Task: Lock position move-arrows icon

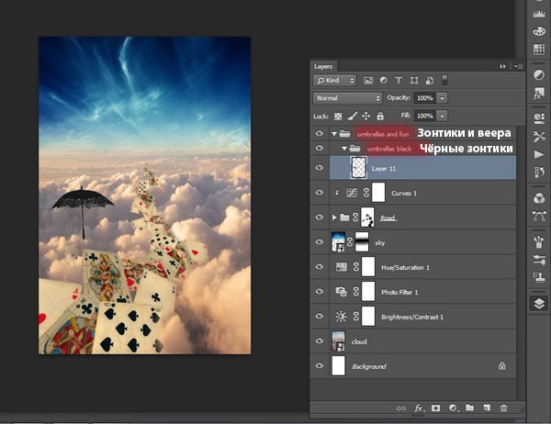Action: (x=365, y=116)
